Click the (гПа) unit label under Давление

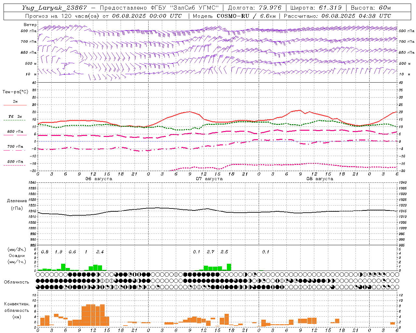[x=17, y=208]
